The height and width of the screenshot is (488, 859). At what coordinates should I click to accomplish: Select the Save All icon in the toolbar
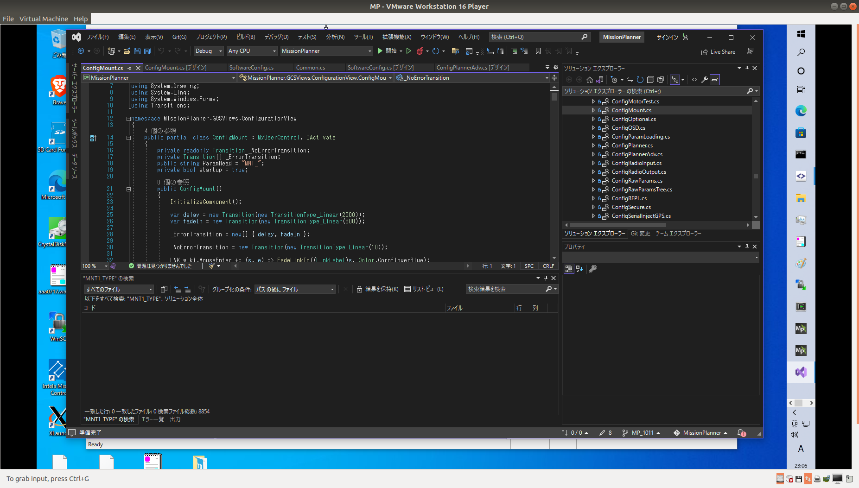coord(147,51)
